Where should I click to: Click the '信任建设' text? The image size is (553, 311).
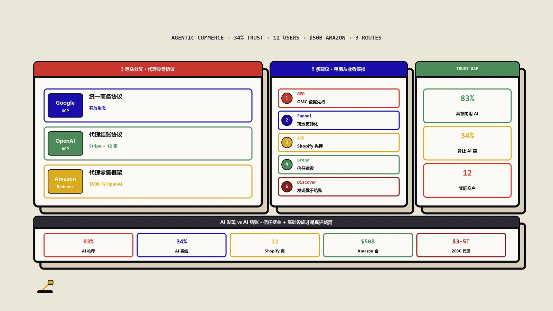point(306,168)
